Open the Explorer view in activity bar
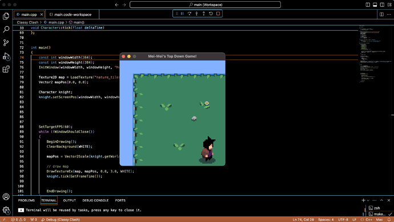 (x=6, y=16)
